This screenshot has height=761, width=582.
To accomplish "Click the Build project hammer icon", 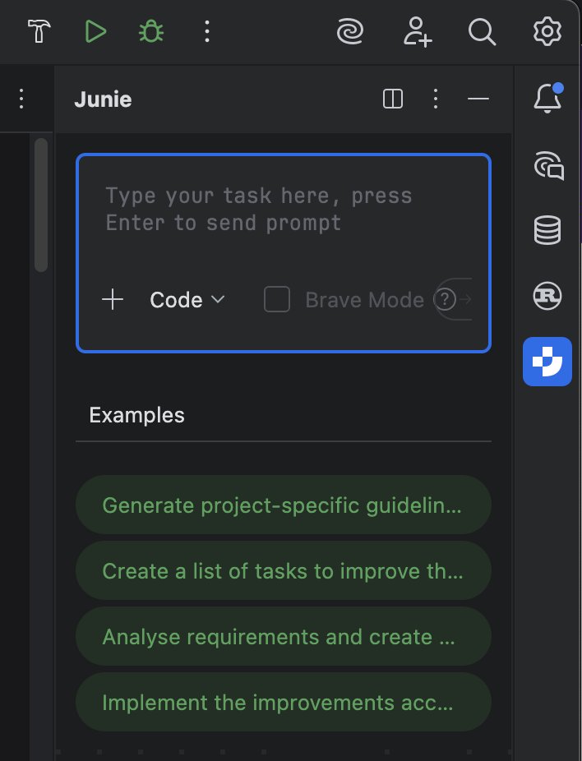I will pos(39,31).
